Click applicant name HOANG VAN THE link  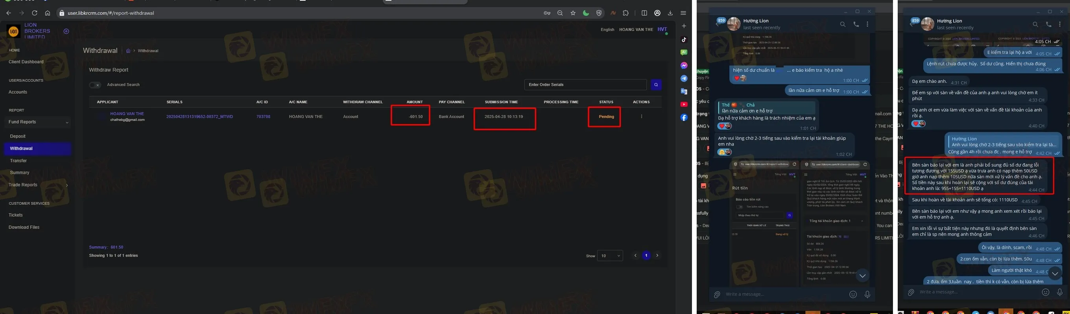coord(127,113)
